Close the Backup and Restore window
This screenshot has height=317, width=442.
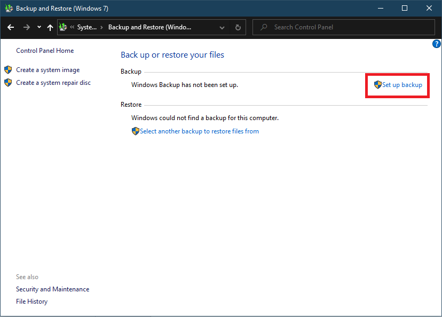click(x=429, y=8)
